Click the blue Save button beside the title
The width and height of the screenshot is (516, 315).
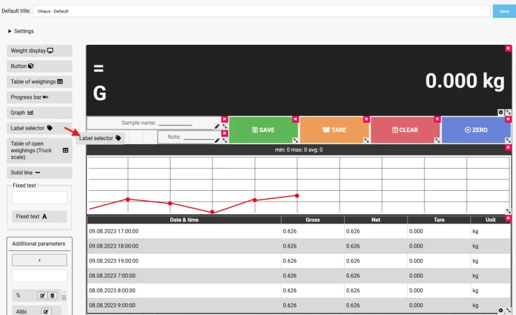coord(504,11)
